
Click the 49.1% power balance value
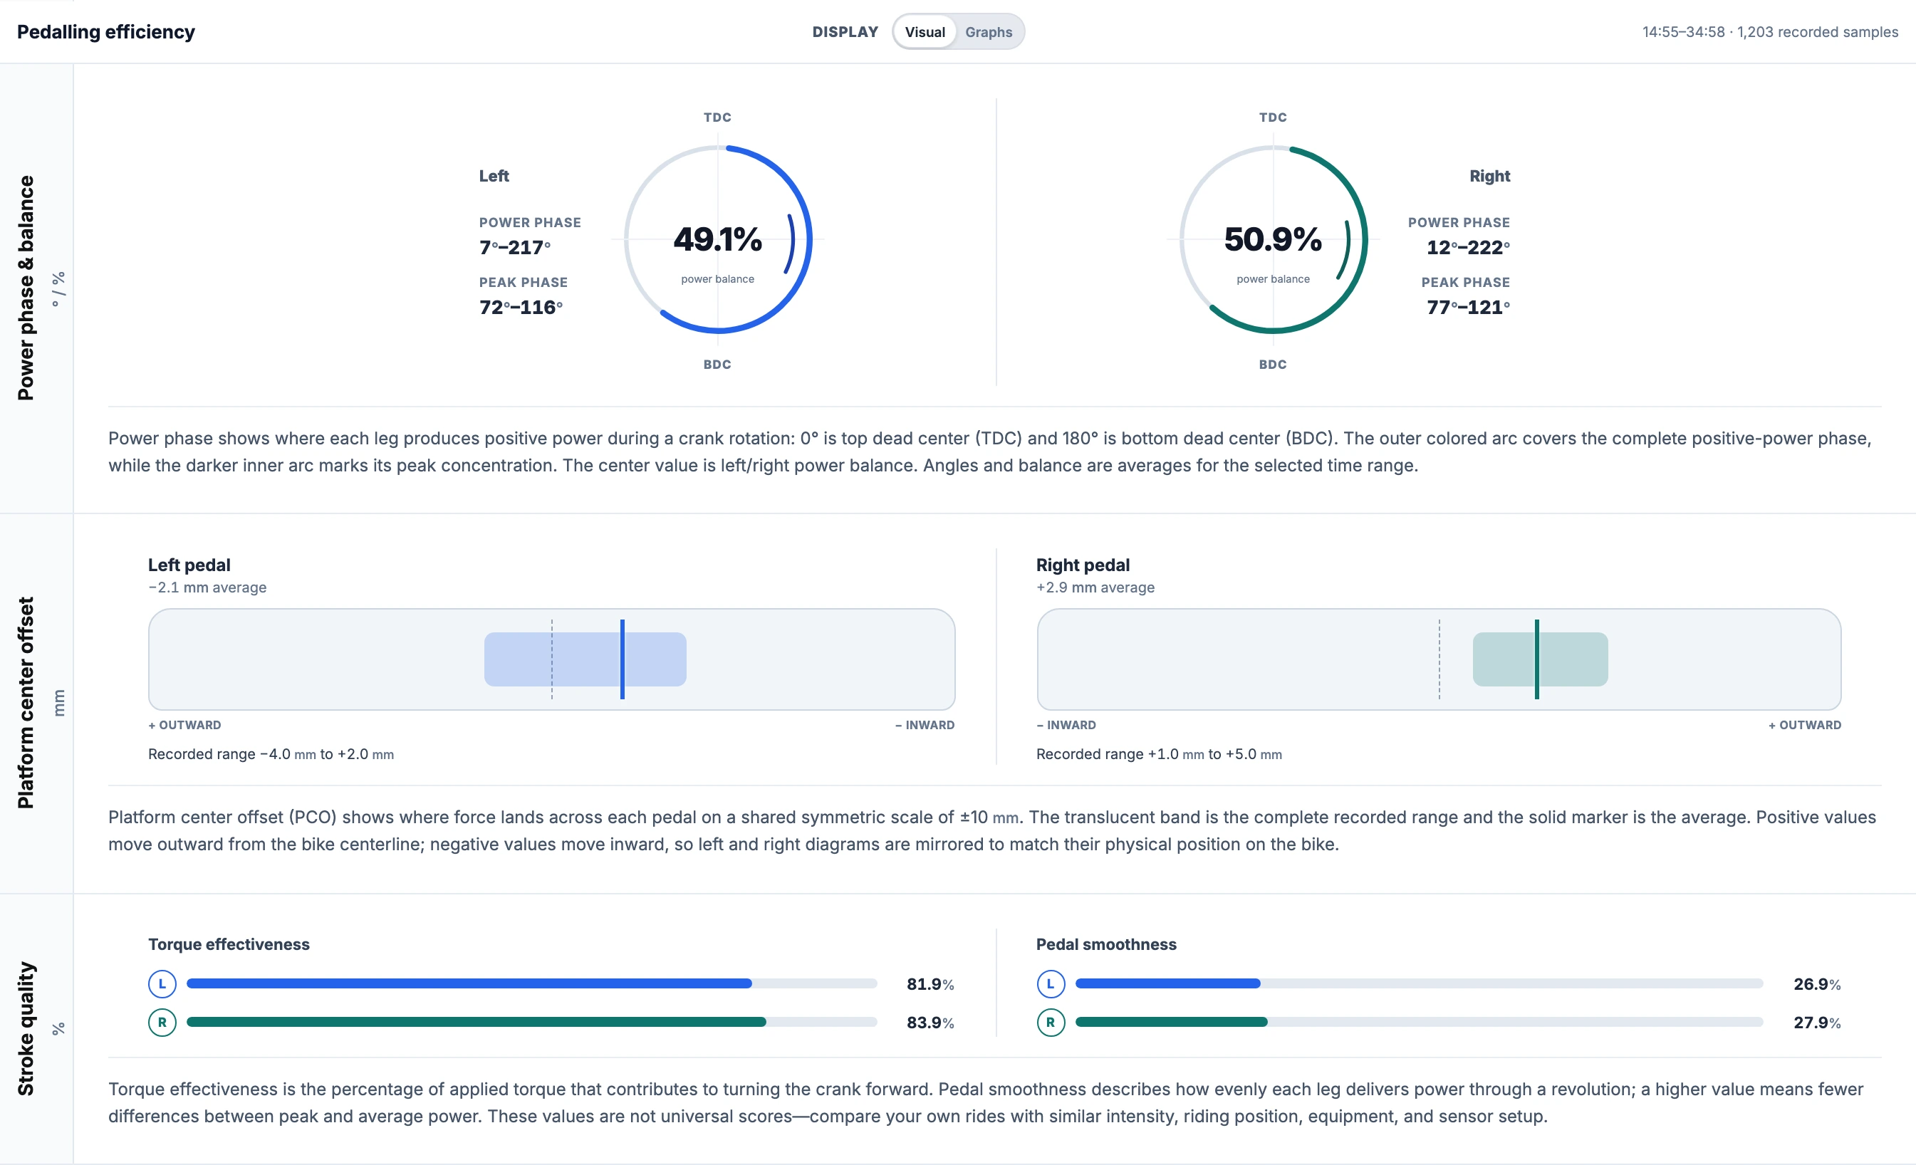718,239
